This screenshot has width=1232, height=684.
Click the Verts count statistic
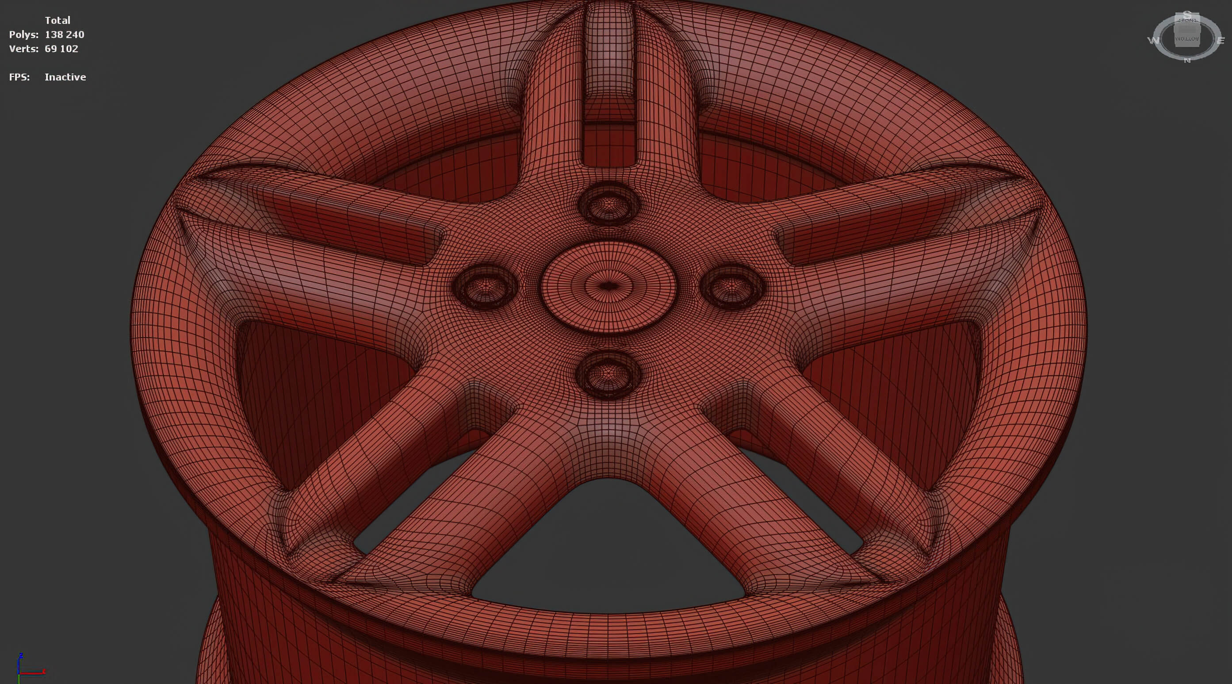click(x=61, y=49)
